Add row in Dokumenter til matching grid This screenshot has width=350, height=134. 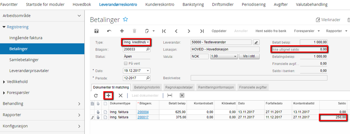[109, 96]
